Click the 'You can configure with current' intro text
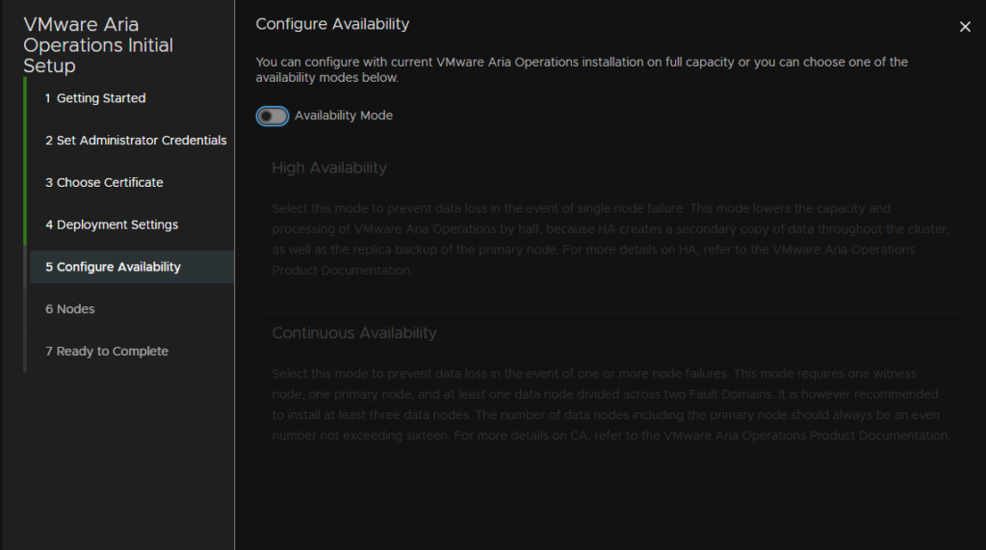 pos(582,70)
